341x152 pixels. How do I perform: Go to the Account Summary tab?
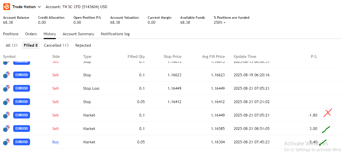point(78,34)
